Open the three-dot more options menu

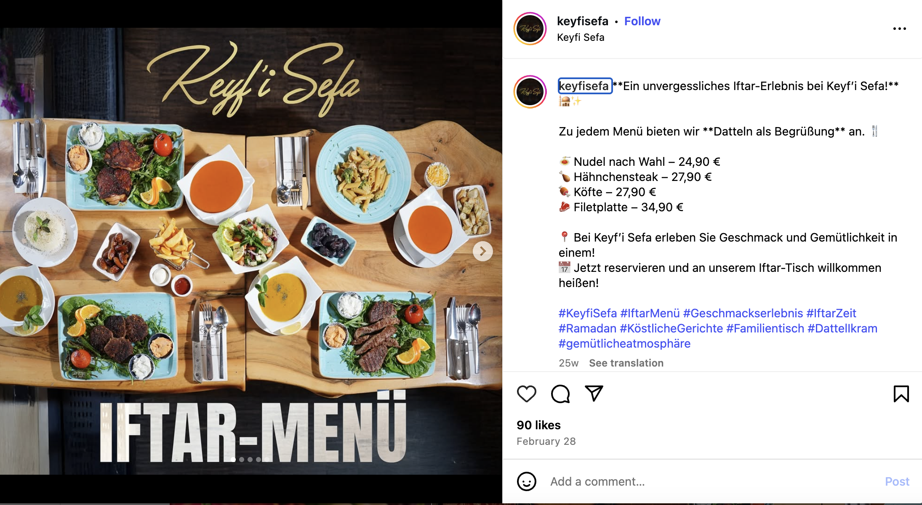[899, 29]
